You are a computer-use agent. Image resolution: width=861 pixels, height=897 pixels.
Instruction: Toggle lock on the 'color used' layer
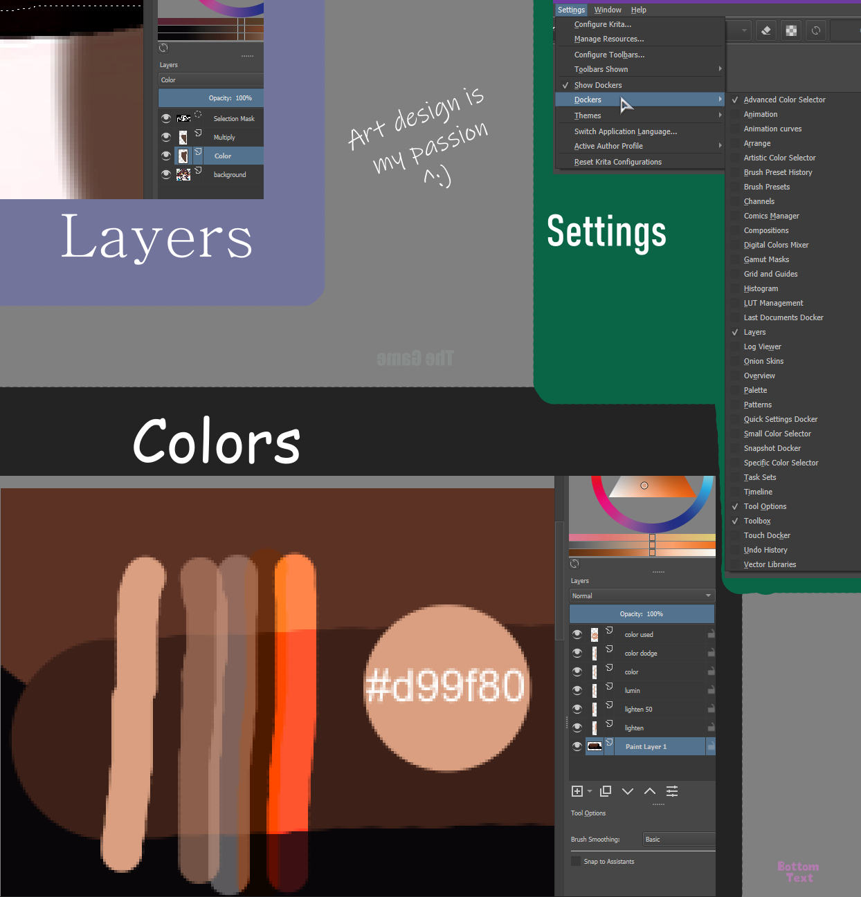(711, 634)
